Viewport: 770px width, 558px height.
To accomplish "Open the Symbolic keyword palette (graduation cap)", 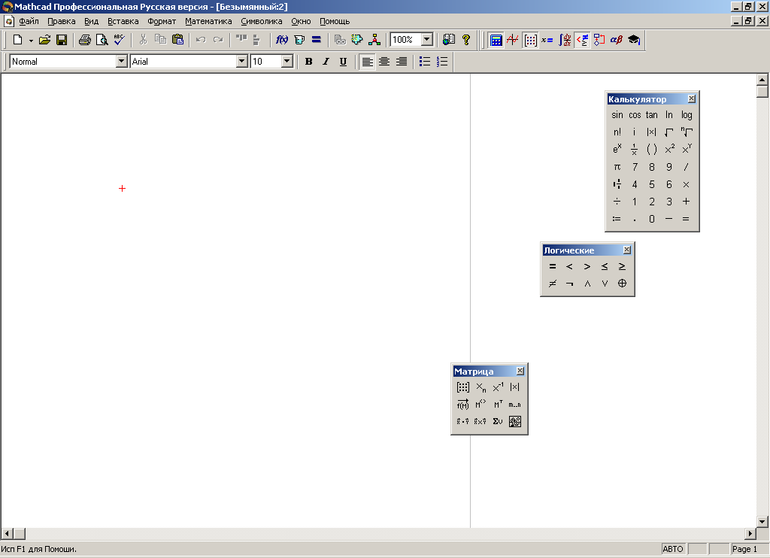I will [634, 41].
